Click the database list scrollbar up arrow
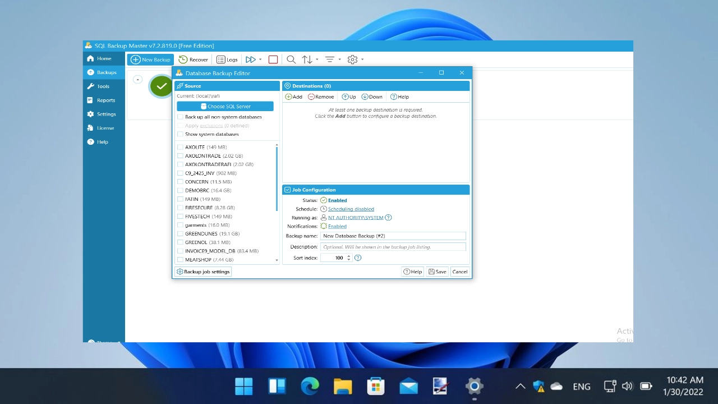Viewport: 718px width, 404px height. 277,145
